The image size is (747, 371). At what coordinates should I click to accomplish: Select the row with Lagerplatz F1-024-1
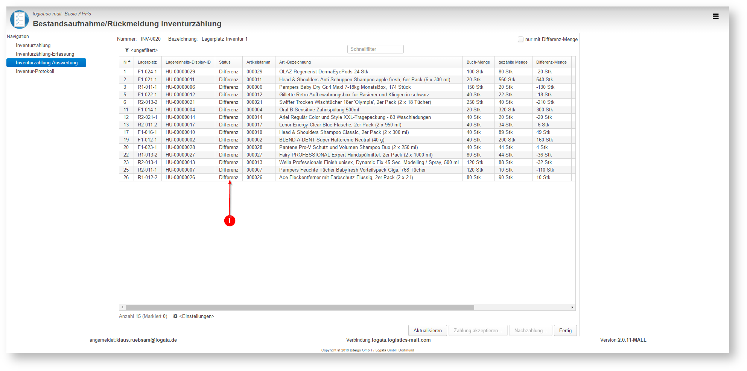pos(347,72)
